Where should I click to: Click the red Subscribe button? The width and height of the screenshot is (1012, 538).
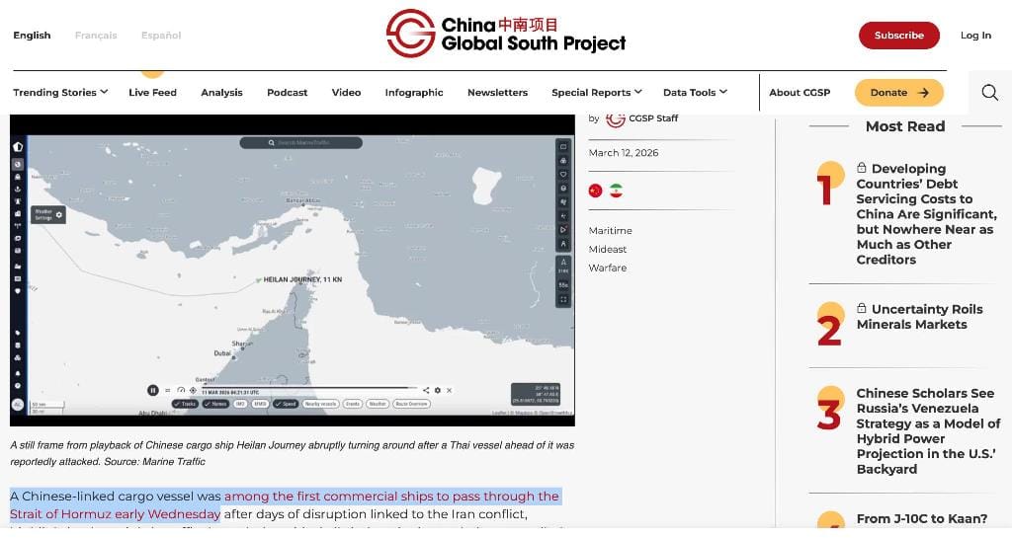(x=898, y=36)
